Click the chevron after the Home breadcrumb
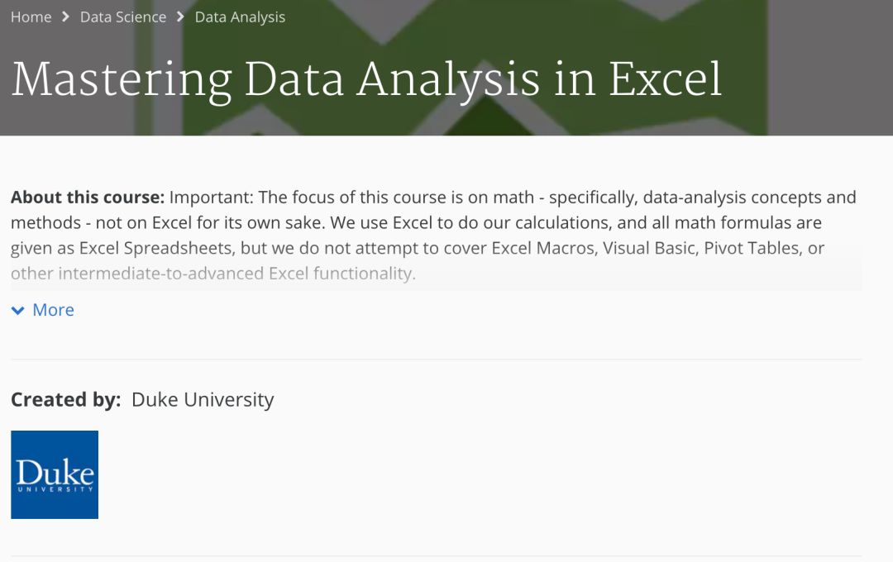The image size is (893, 562). pyautogui.click(x=65, y=17)
